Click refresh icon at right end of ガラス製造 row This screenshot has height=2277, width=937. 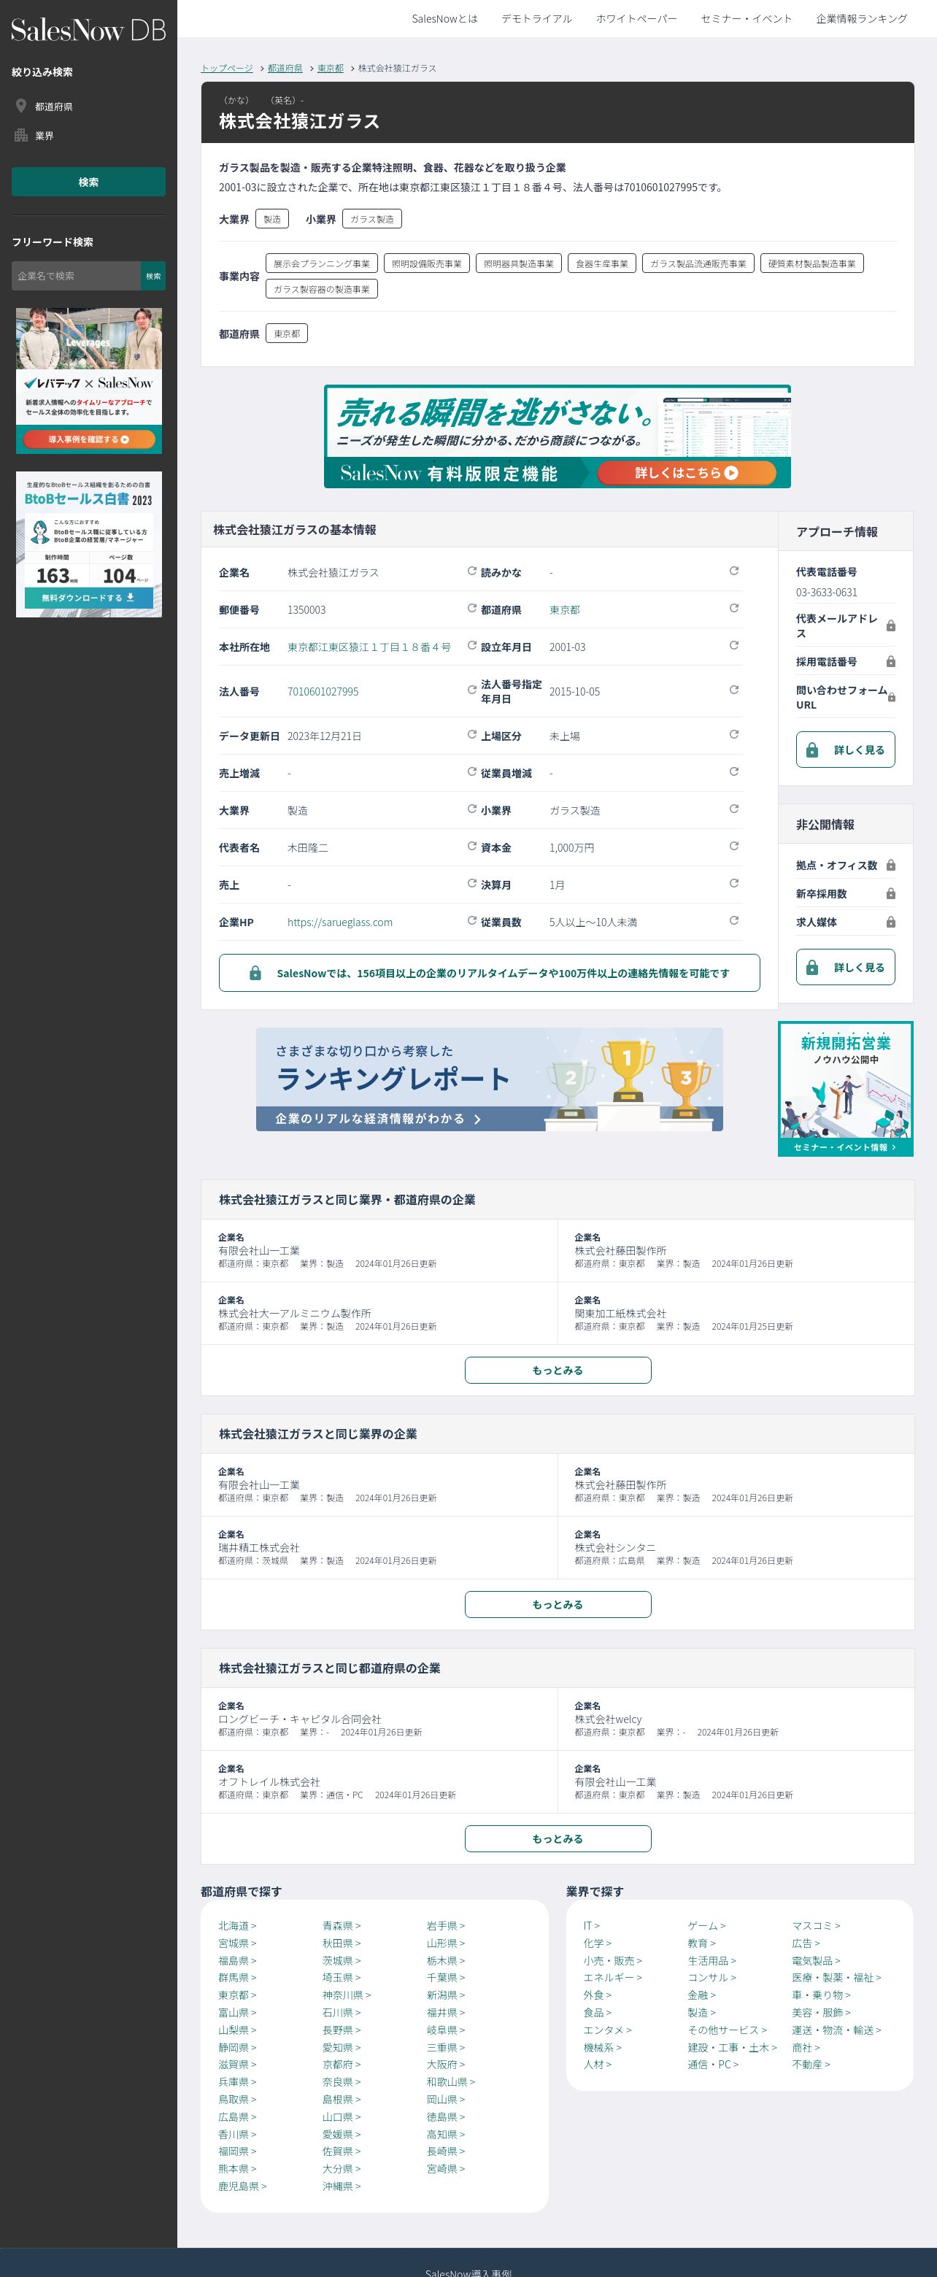[733, 809]
